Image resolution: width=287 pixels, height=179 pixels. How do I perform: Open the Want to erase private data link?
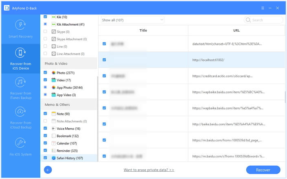coord(149,170)
